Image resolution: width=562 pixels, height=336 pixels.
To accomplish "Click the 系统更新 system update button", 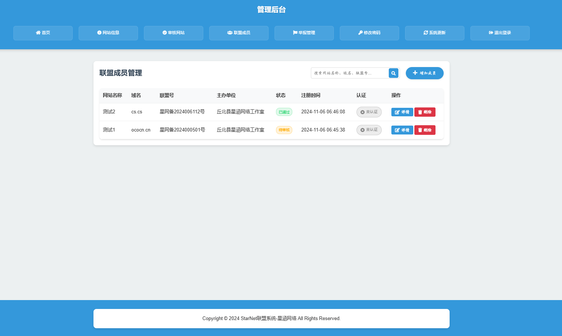I will [435, 33].
